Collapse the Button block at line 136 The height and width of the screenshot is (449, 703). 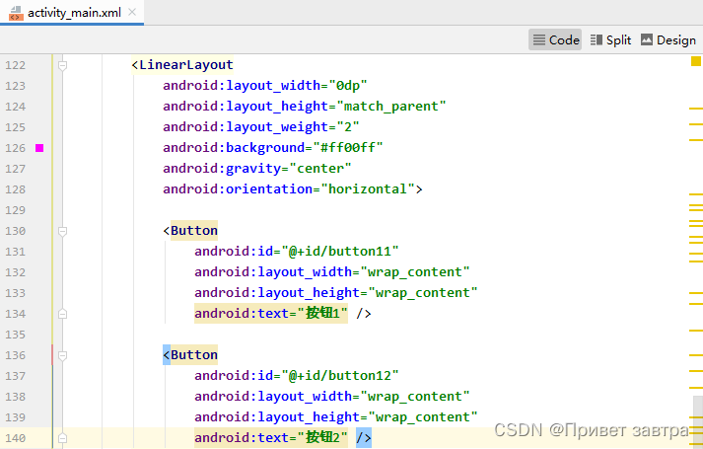click(63, 355)
